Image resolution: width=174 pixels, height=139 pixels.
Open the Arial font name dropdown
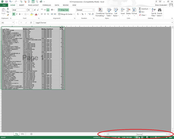point(26,10)
